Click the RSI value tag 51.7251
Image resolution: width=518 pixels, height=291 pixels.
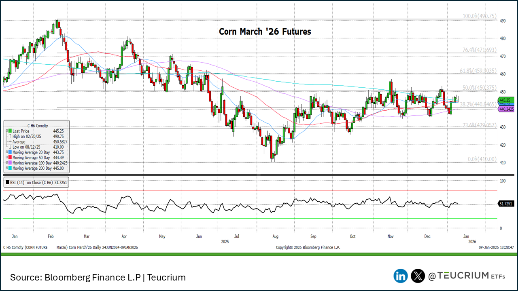click(x=506, y=204)
